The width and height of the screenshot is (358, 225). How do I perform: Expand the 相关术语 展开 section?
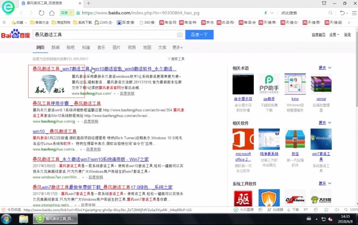[x=325, y=68]
